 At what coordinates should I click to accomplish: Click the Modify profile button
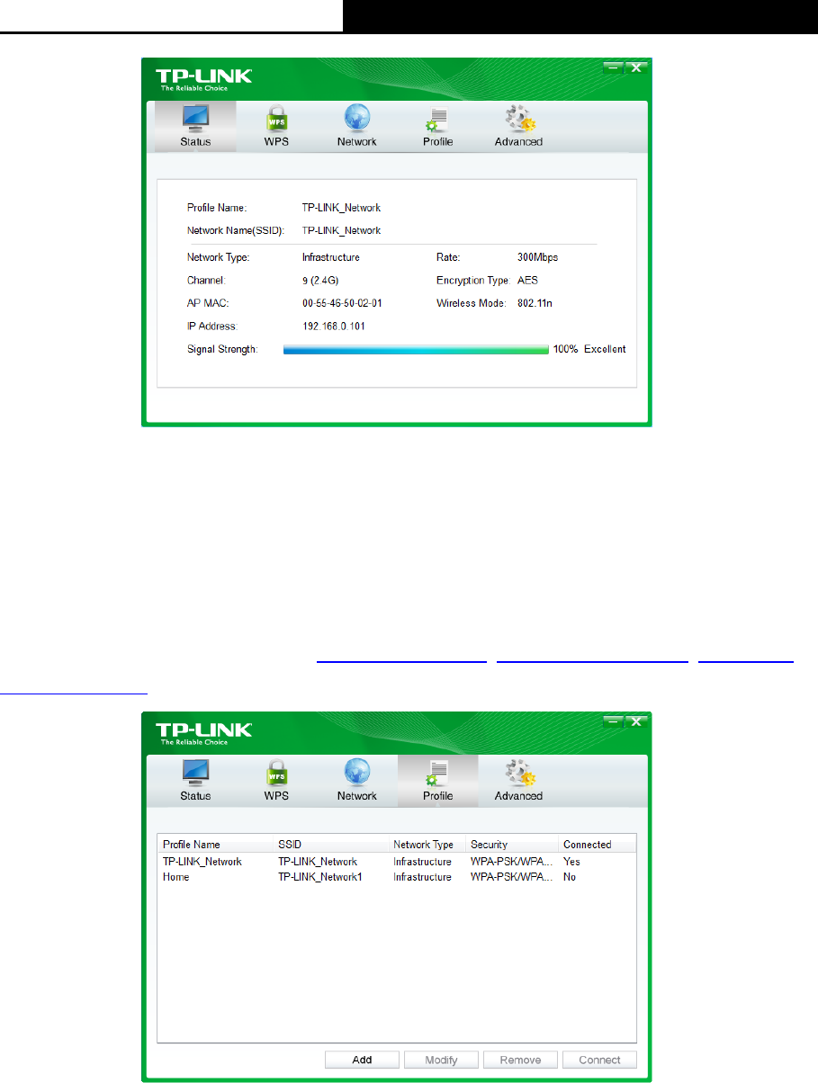(442, 1060)
